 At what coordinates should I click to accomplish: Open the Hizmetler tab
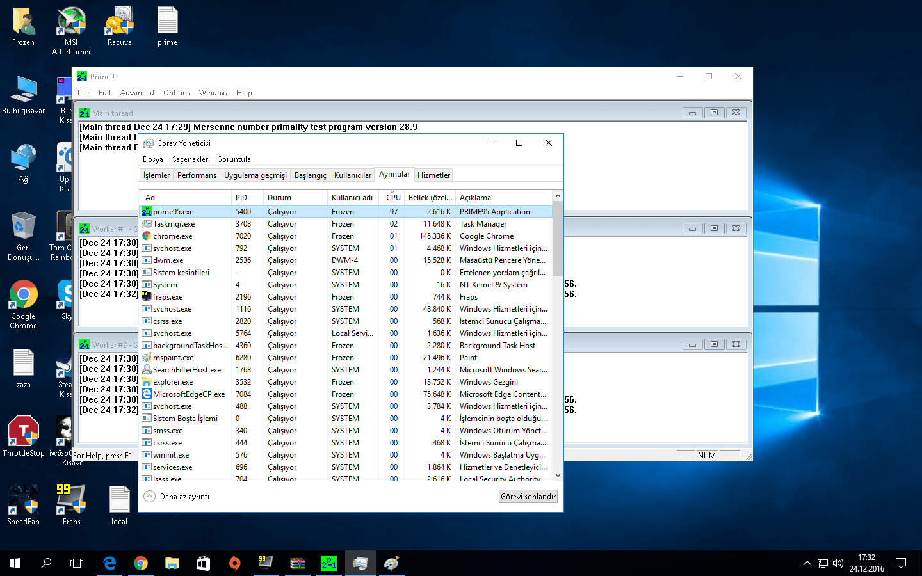pyautogui.click(x=433, y=175)
